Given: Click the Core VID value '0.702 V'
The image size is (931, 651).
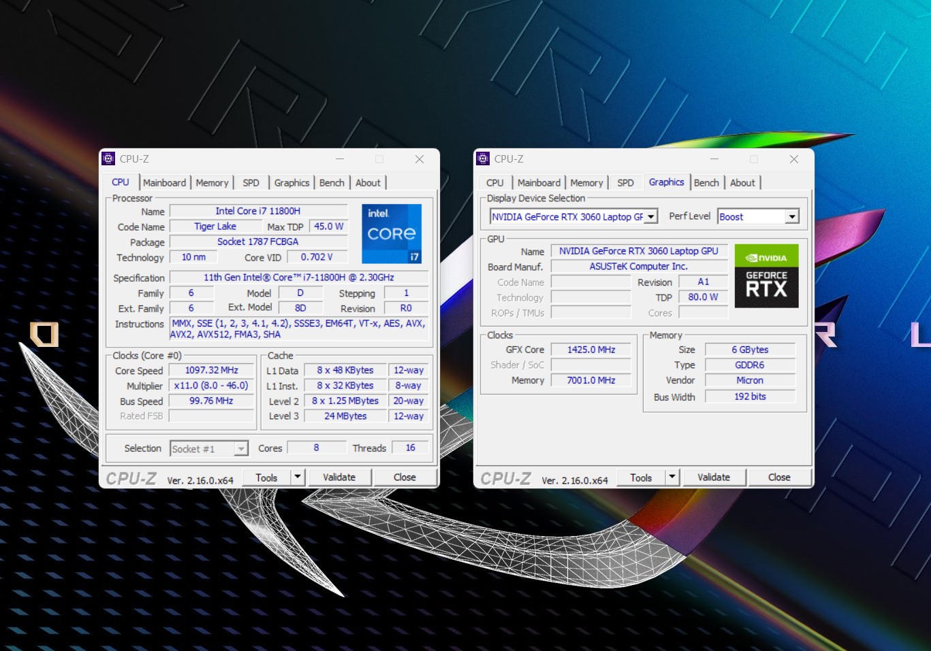Looking at the screenshot, I should point(317,257).
